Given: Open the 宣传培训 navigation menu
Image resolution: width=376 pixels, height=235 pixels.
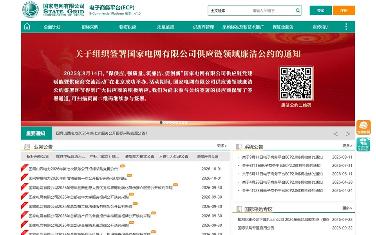Looking at the screenshot, I should point(321,27).
